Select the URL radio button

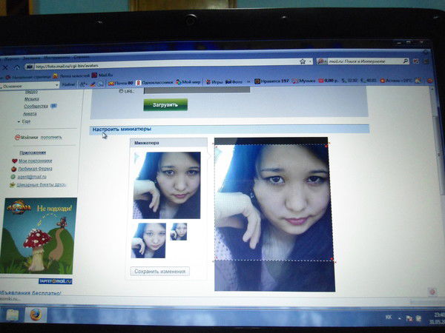pyautogui.click(x=119, y=90)
